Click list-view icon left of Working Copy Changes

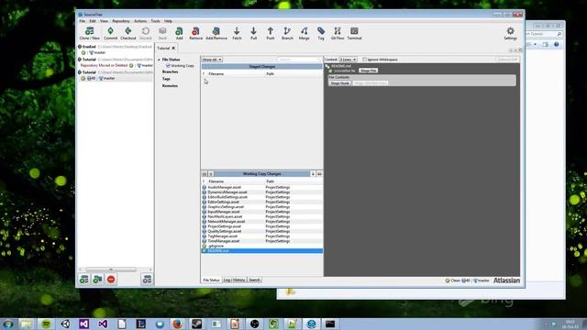[x=205, y=174]
